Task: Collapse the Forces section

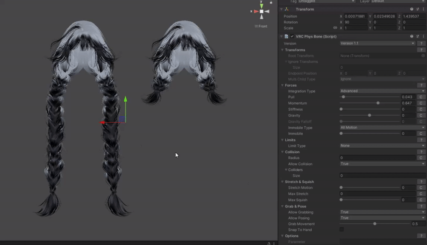Action: 282,85
